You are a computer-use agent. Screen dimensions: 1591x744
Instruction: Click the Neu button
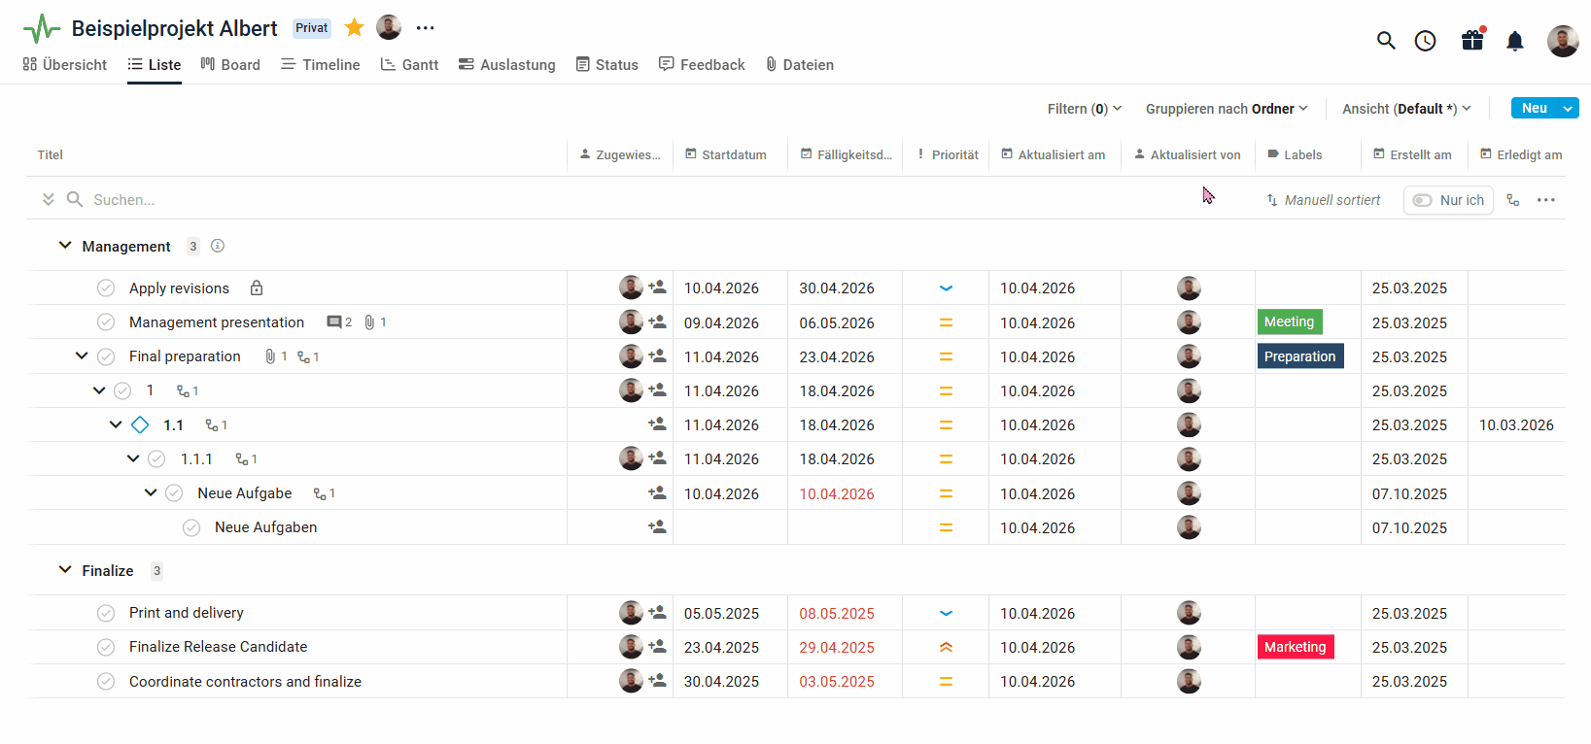click(x=1534, y=108)
